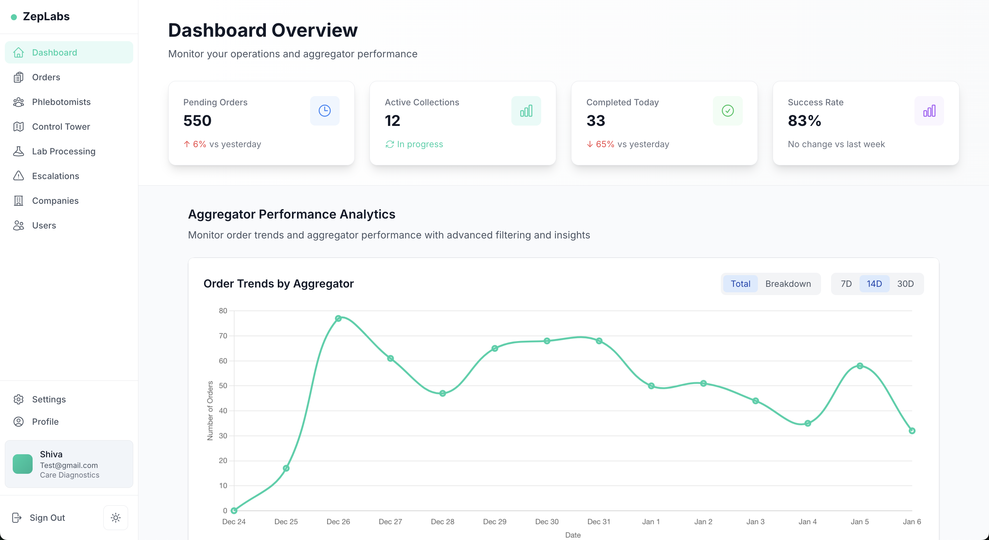Image resolution: width=989 pixels, height=540 pixels.
Task: Switch to Breakdown view on order trends
Action: 788,283
